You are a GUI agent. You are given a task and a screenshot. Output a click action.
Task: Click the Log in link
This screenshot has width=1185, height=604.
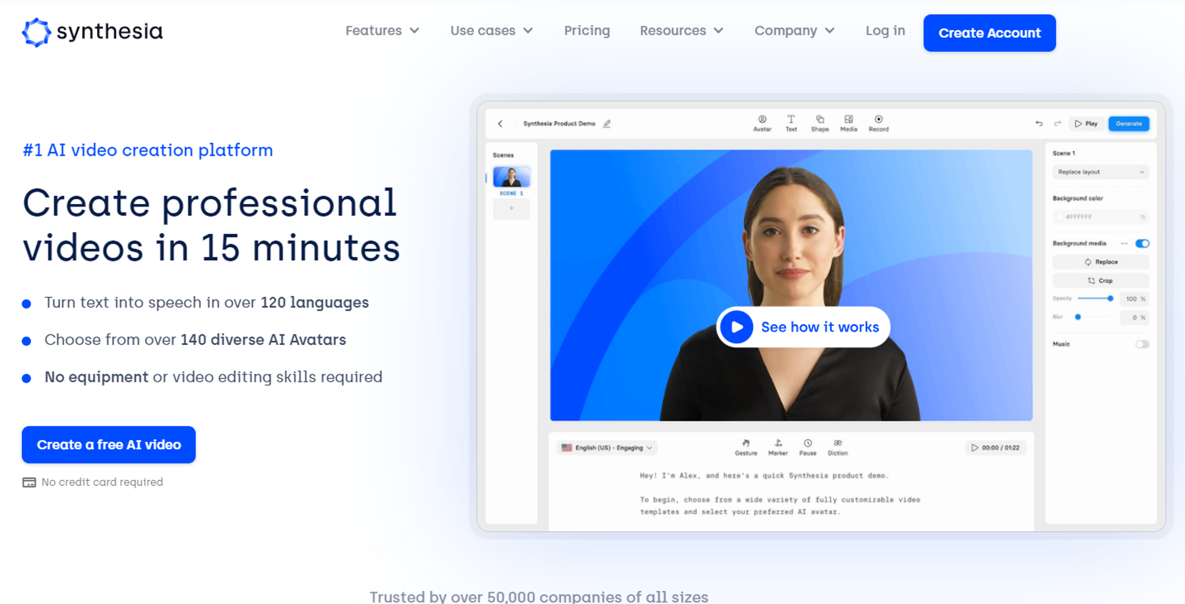click(x=885, y=31)
